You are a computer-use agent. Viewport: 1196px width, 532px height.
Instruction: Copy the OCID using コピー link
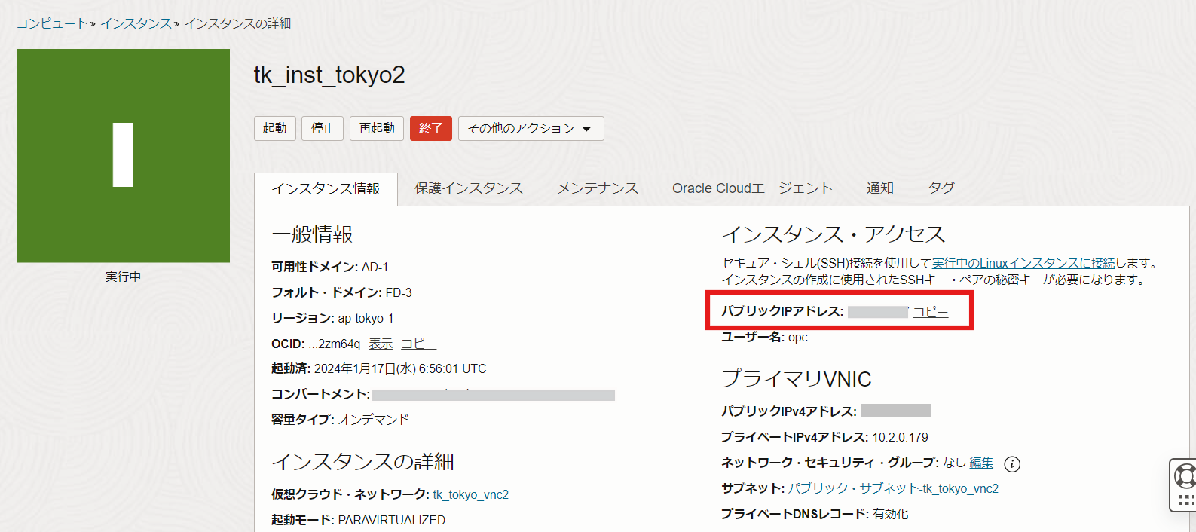click(419, 344)
